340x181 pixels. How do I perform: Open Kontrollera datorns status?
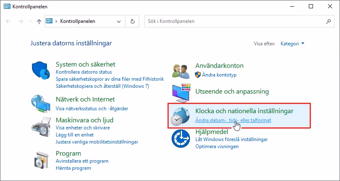pyautogui.click(x=84, y=72)
